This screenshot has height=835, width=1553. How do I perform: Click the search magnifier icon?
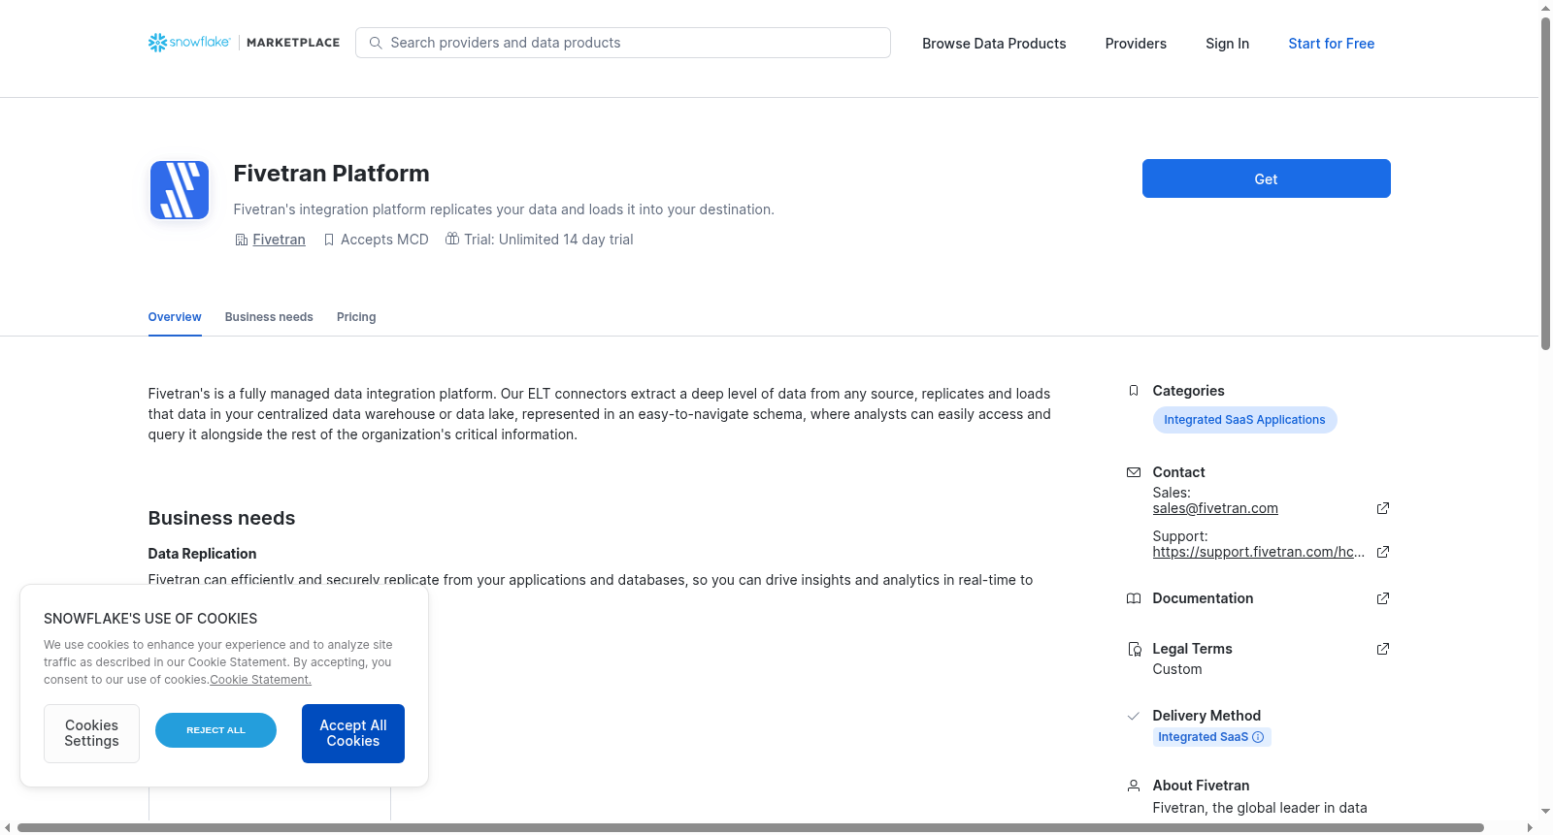tap(376, 43)
